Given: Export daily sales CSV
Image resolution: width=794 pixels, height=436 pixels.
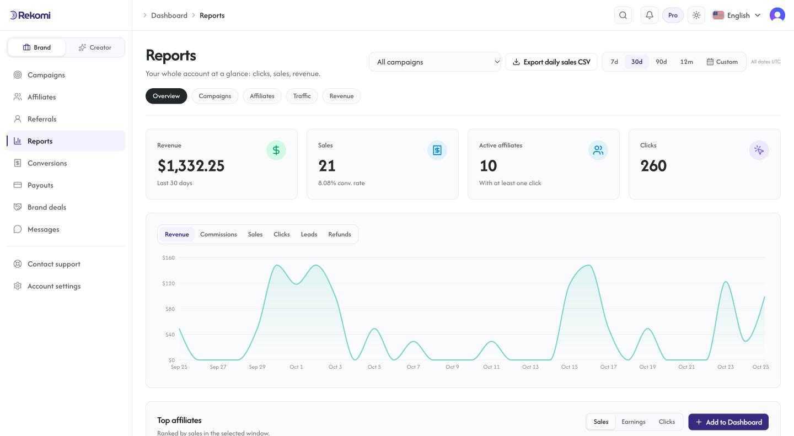Looking at the screenshot, I should [x=551, y=62].
